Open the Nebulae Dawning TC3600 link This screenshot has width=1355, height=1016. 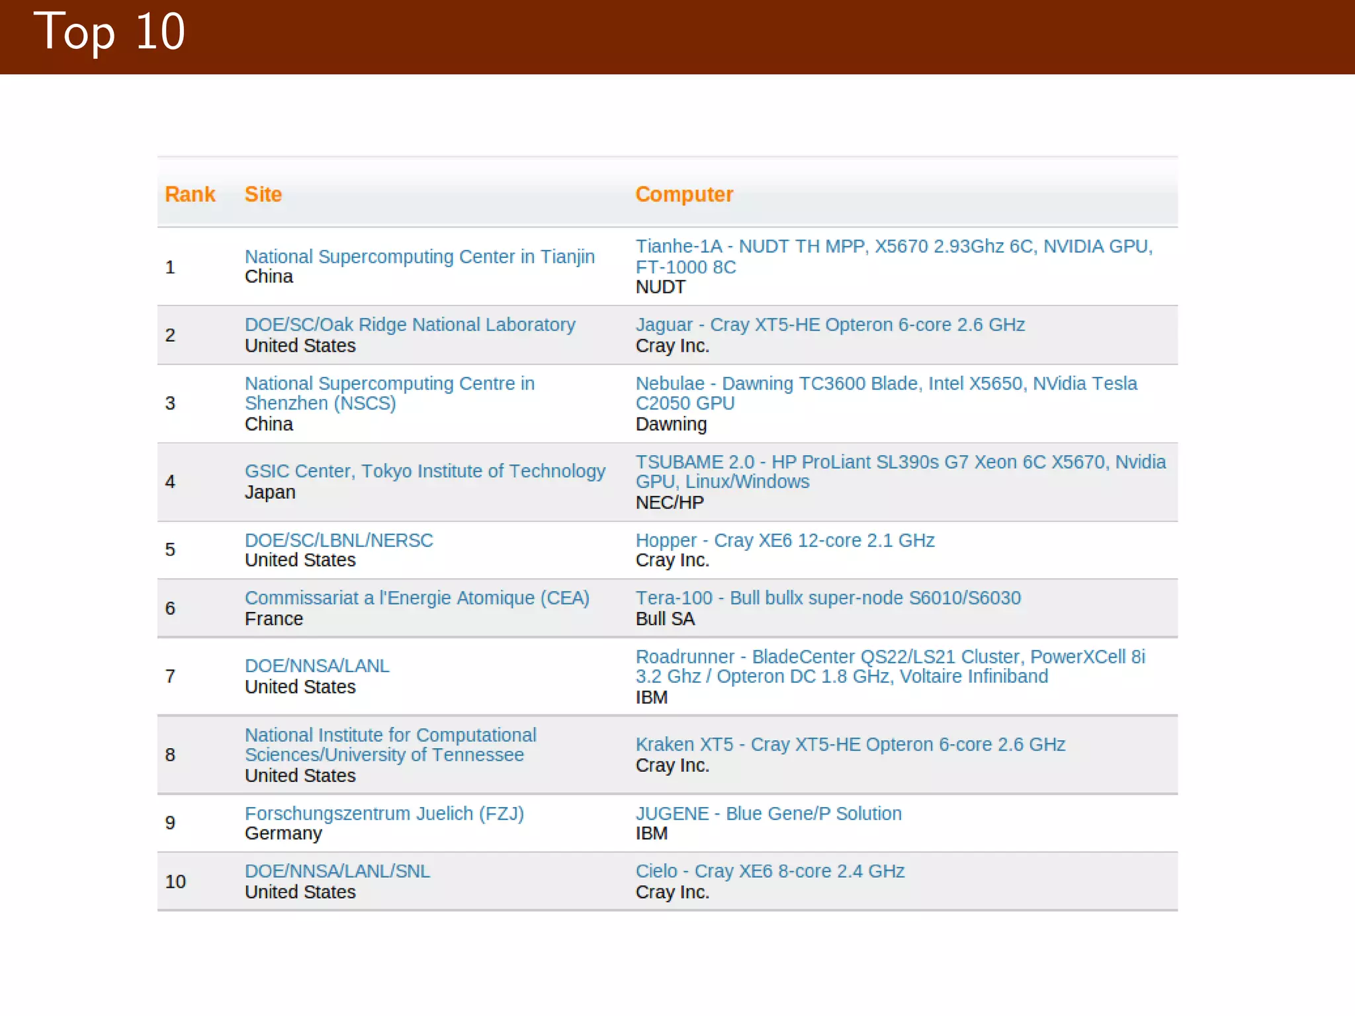886,384
